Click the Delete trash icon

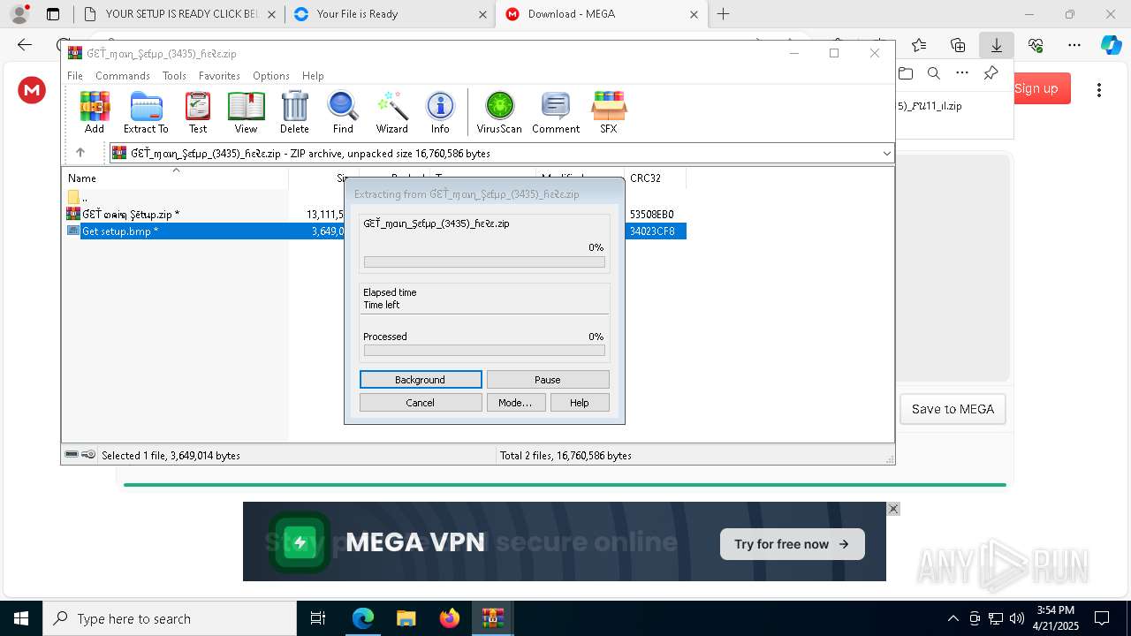[x=294, y=112]
